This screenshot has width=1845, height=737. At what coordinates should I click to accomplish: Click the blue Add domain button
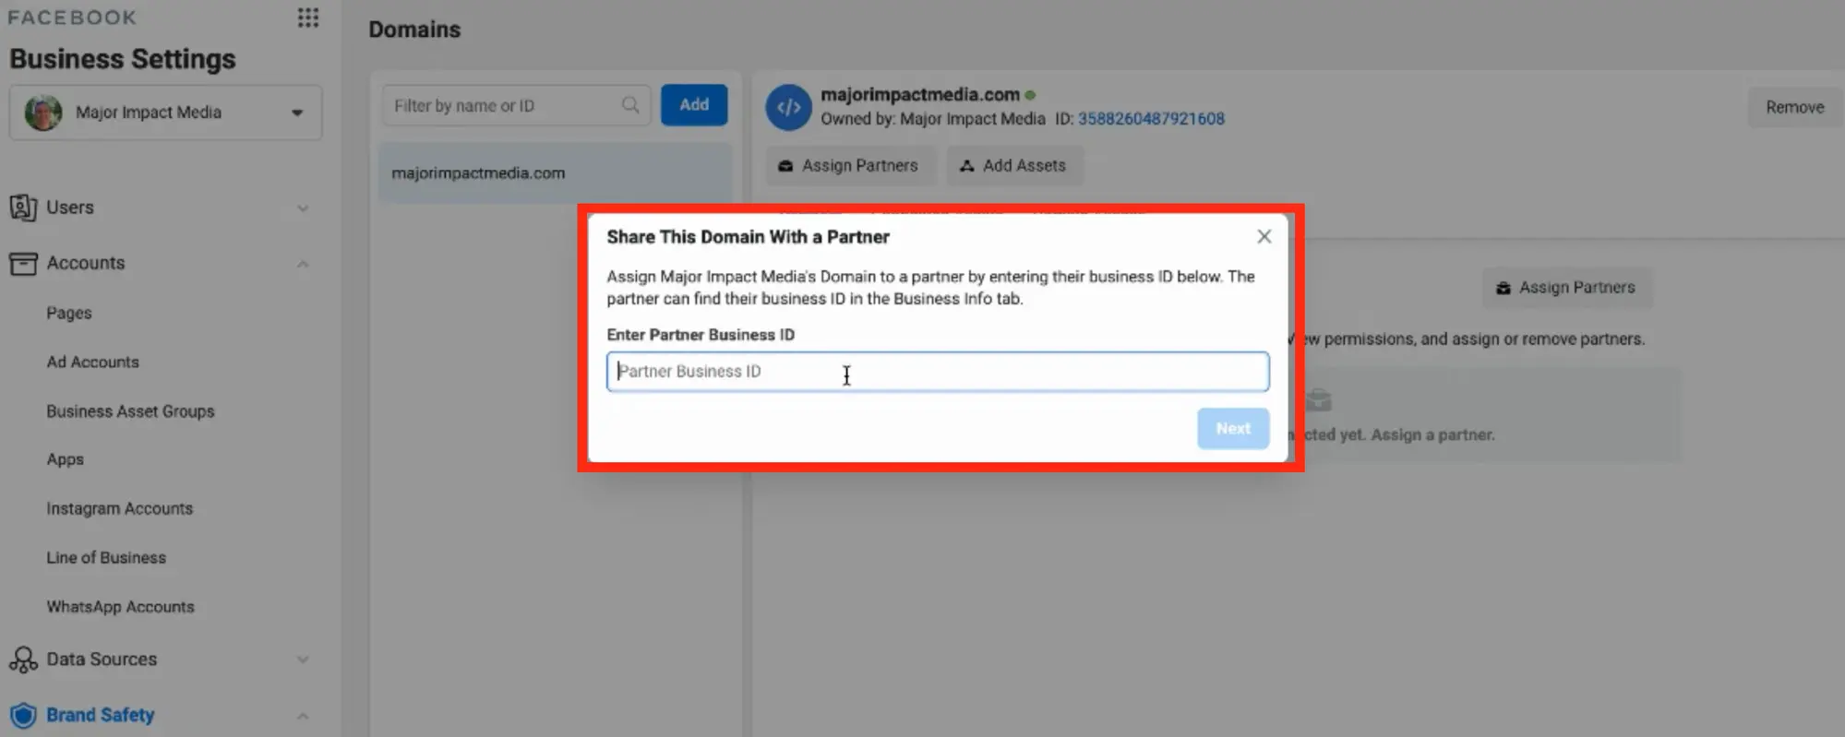(x=694, y=105)
